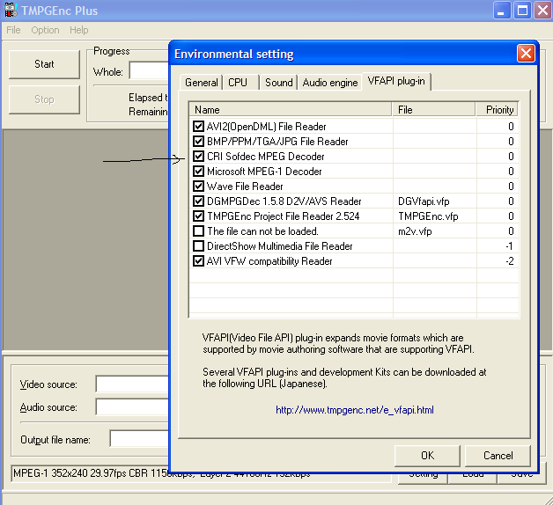Close the TMPGEnc Plus main window
This screenshot has width=553, height=505.
click(x=542, y=10)
